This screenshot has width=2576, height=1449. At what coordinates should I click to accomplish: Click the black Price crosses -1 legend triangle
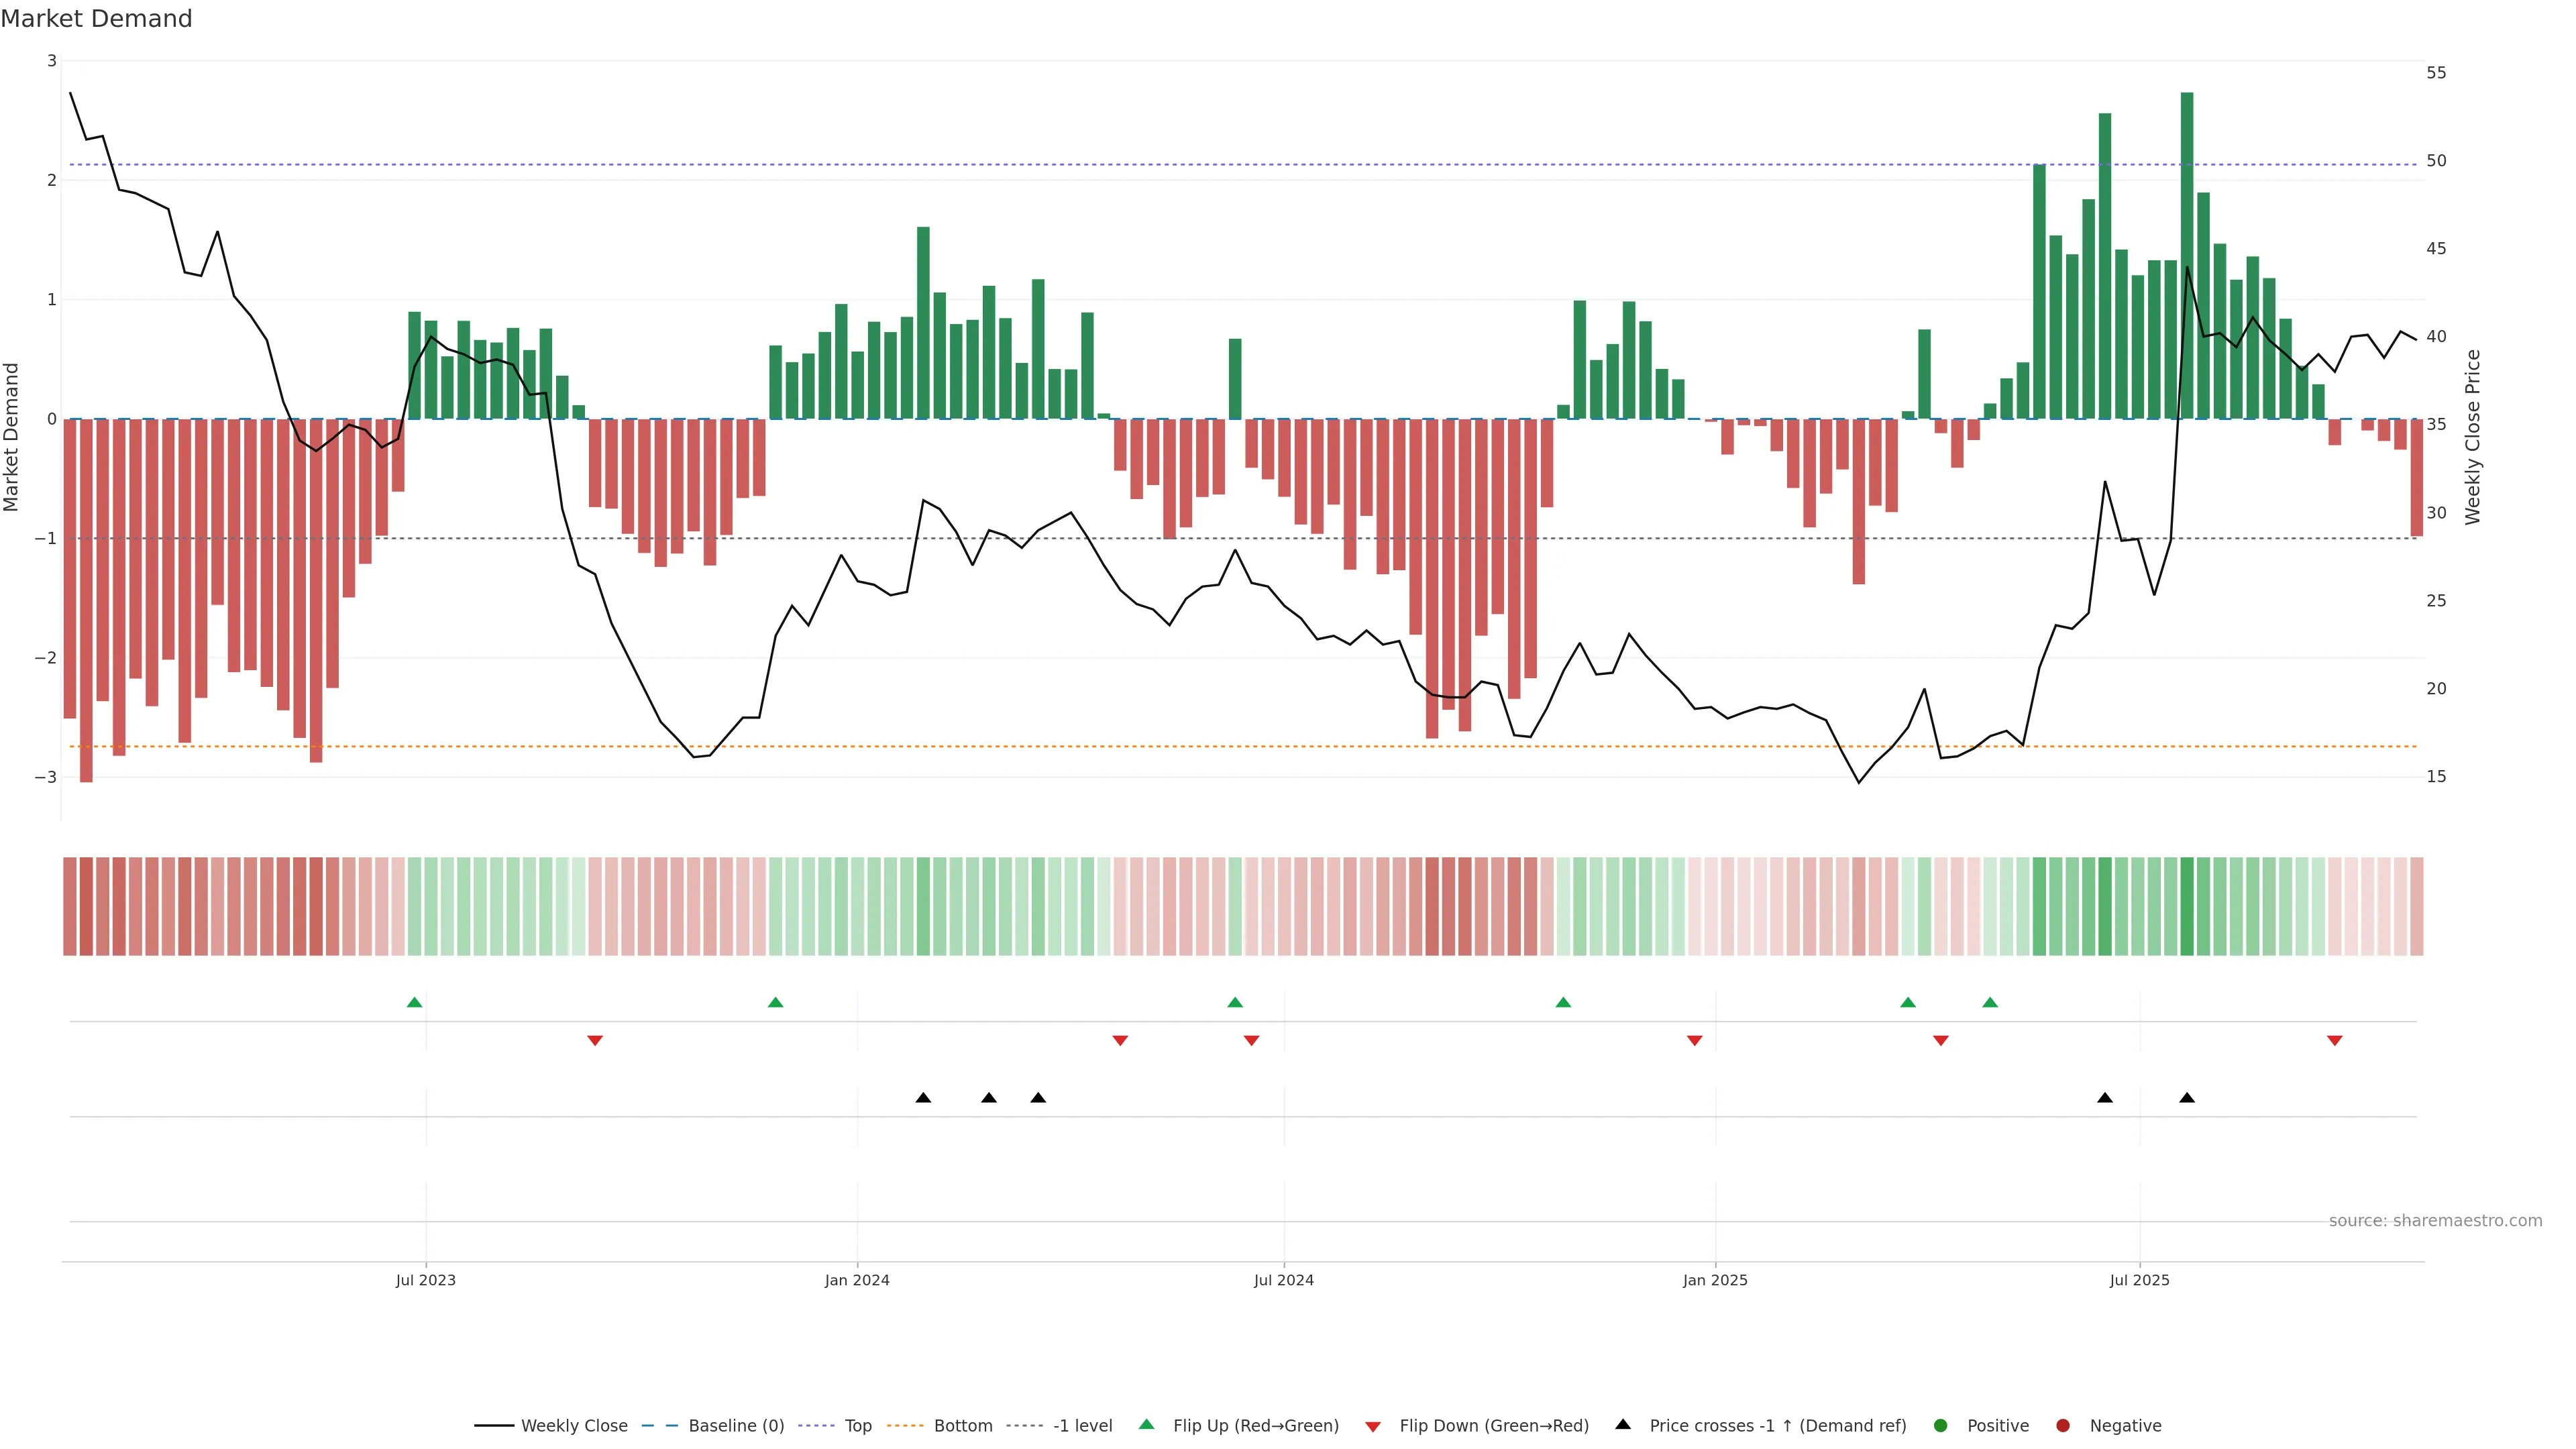point(1623,1425)
